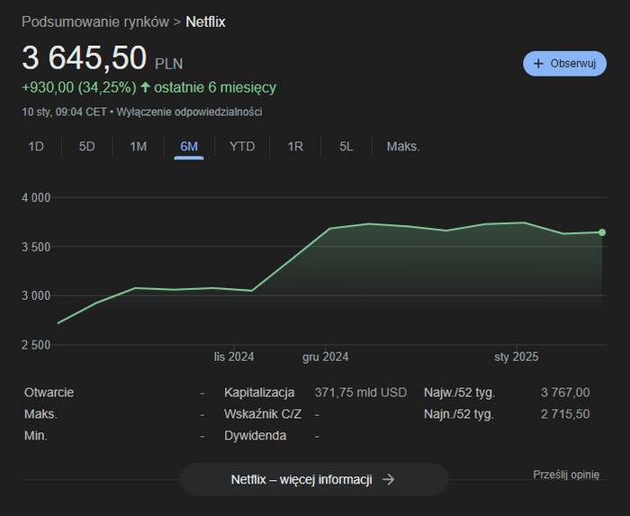Image resolution: width=630 pixels, height=516 pixels.
Task: Click the ostatnie 6 miesięcy text
Action: point(215,87)
